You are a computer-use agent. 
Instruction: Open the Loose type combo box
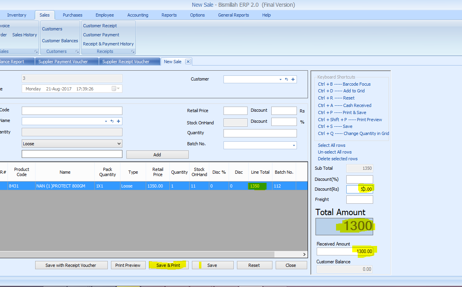click(x=72, y=144)
